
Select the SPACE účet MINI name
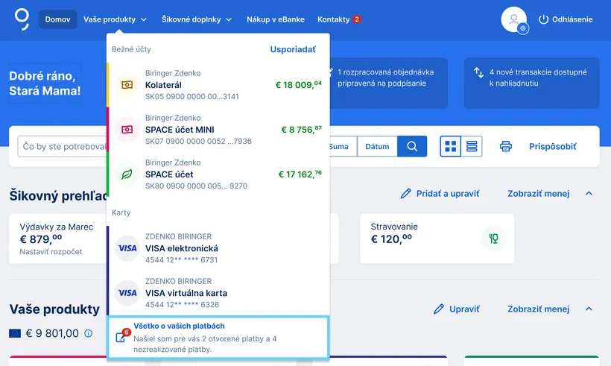(180, 130)
